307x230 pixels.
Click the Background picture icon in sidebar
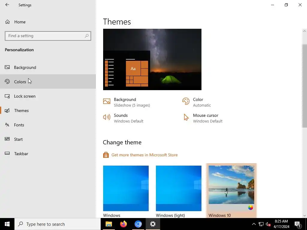tap(7, 67)
